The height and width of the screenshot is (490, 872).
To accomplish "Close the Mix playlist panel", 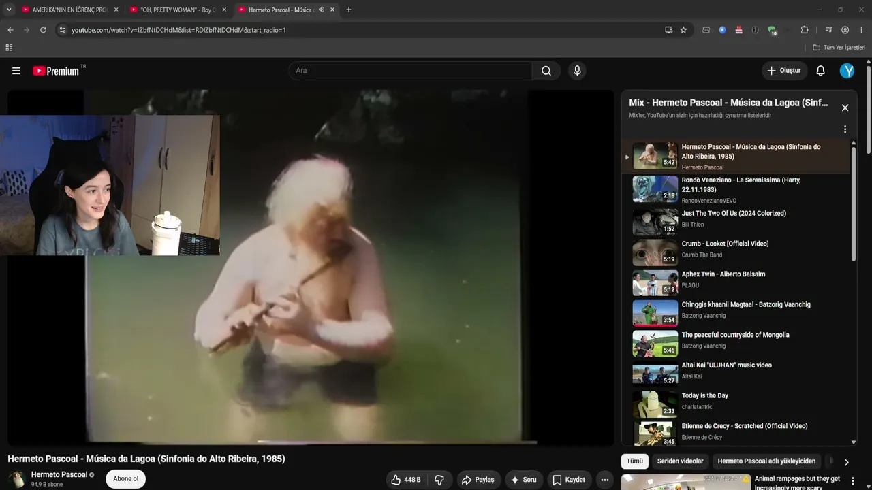I will coord(845,108).
